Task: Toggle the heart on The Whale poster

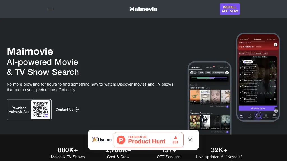Action: [218, 92]
